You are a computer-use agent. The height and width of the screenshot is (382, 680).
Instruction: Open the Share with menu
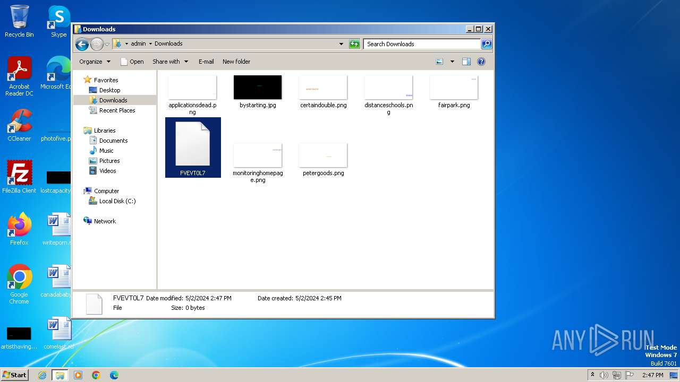[x=170, y=62]
